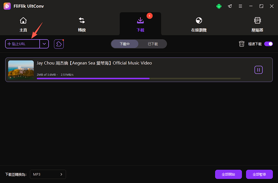Select the 下載 download tab

point(140,25)
